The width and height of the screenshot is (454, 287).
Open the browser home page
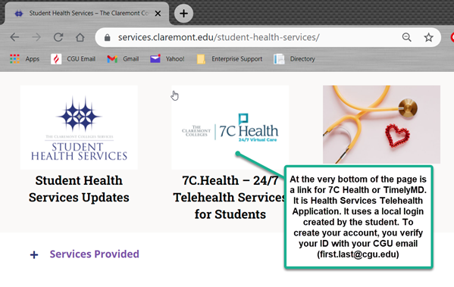click(80, 37)
